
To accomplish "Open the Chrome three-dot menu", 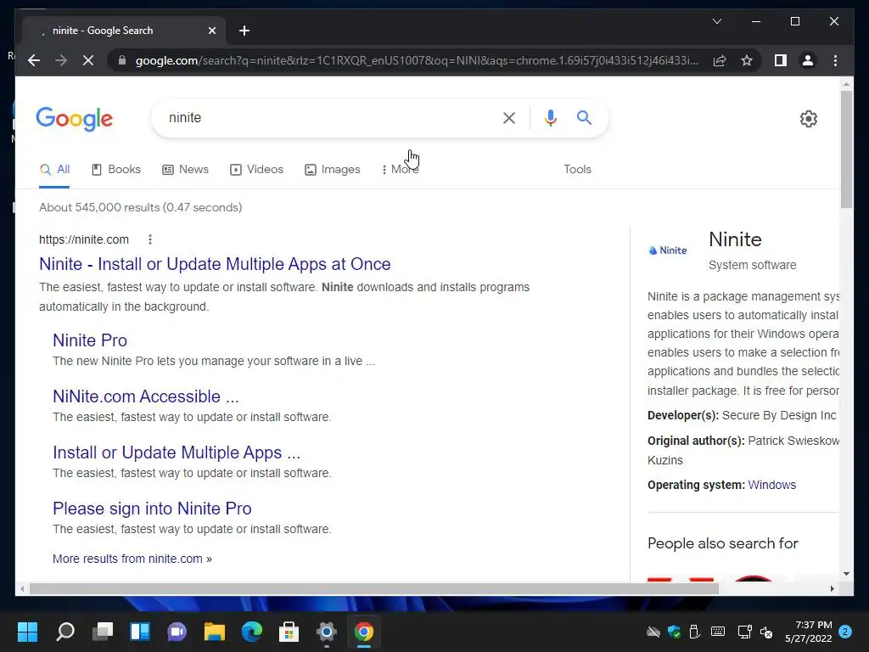I will pyautogui.click(x=835, y=60).
